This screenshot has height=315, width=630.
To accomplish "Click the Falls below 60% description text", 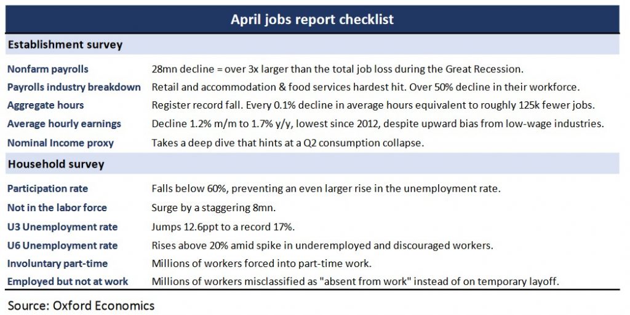I will [x=326, y=189].
